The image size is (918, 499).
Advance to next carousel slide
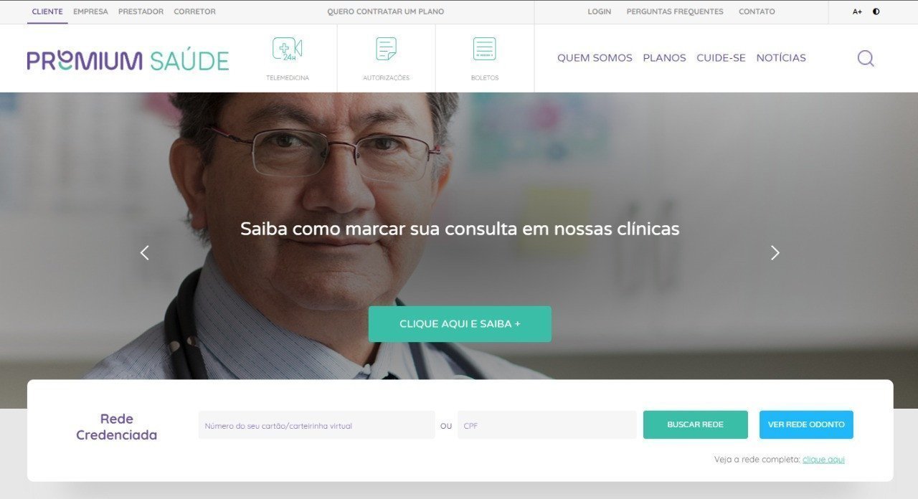(775, 252)
